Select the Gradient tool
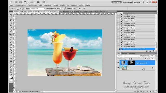The height and width of the screenshot is (93, 166). 11,45
